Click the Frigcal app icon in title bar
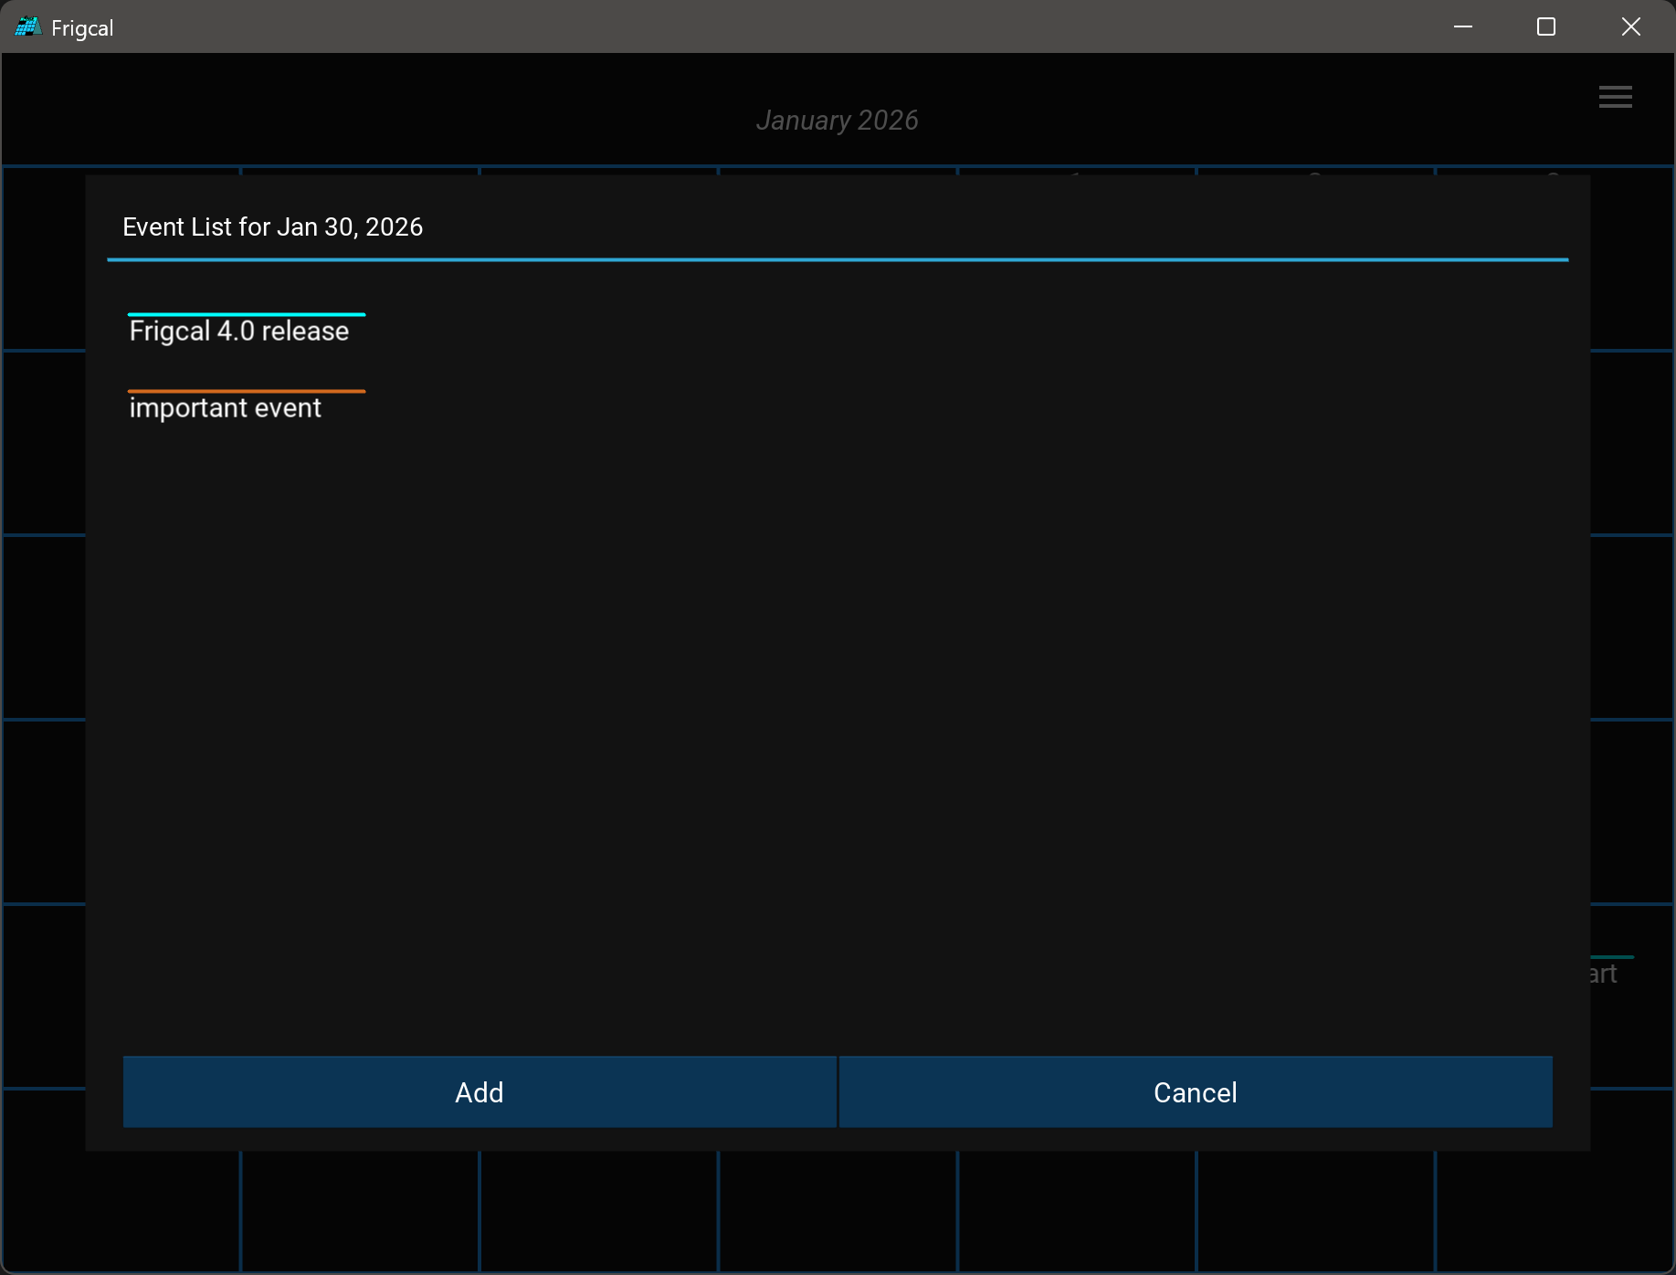The image size is (1676, 1275). coord(27,27)
